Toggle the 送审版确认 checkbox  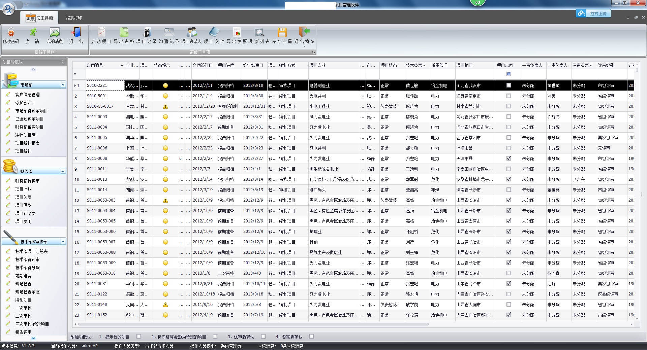click(263, 337)
